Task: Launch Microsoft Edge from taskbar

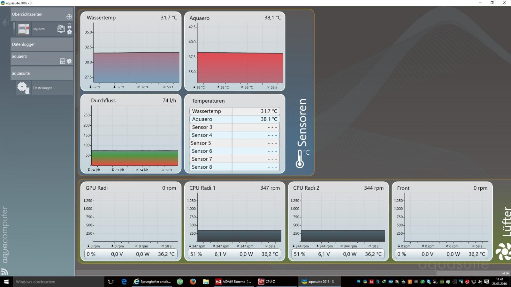Action: (124, 282)
